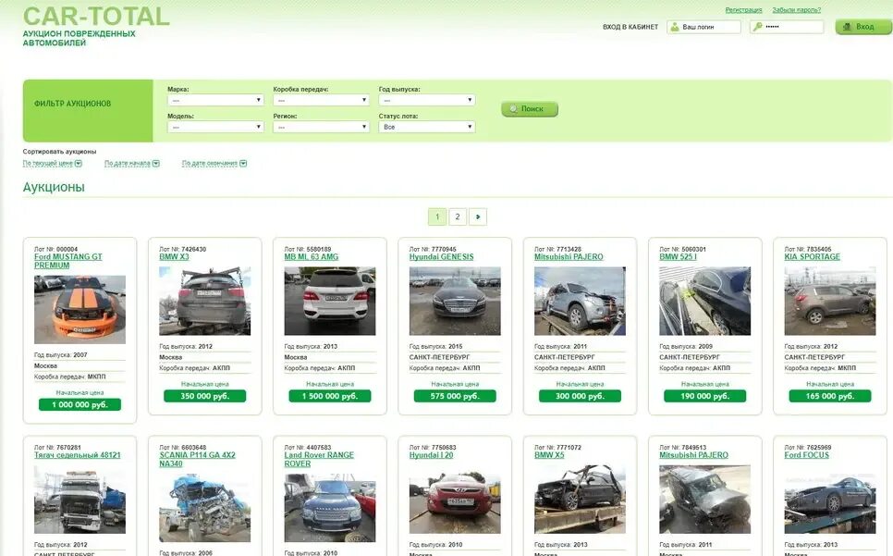Click the 575 000 руб. price button

point(455,396)
